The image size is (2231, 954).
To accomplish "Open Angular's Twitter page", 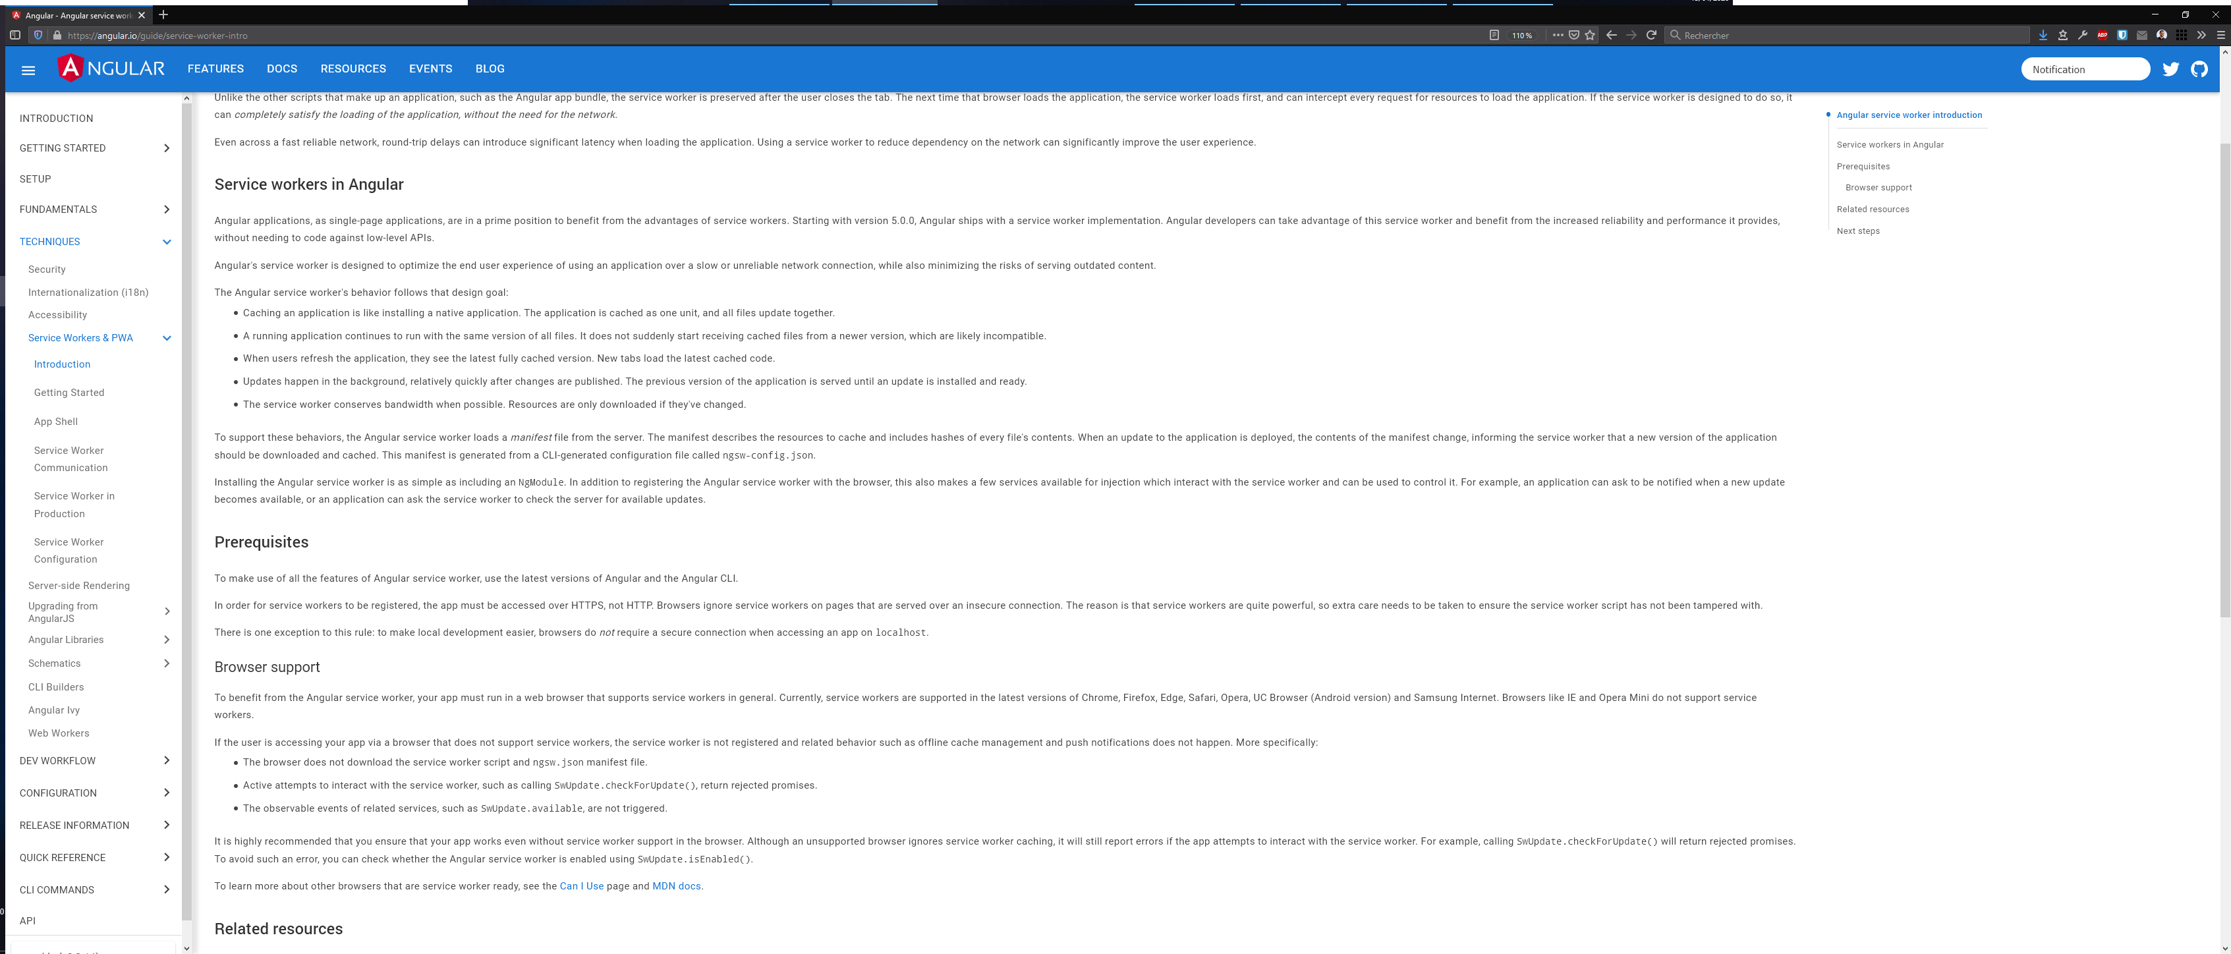I will (x=2171, y=69).
